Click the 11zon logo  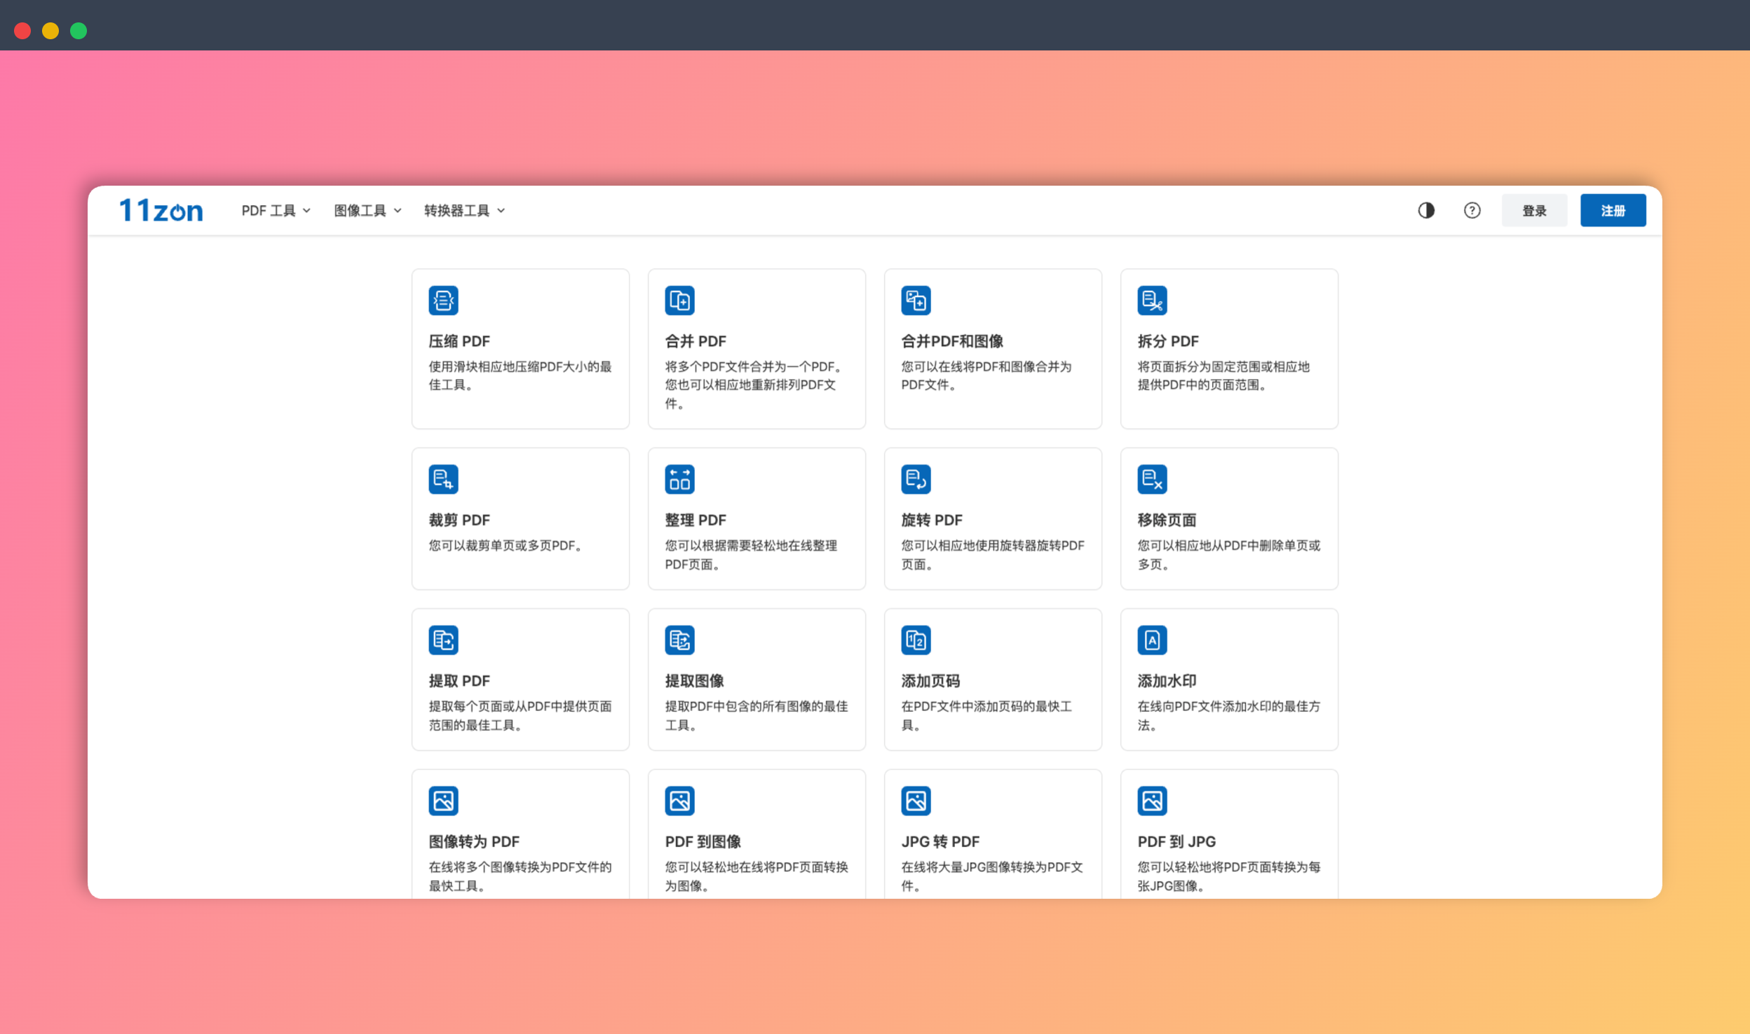pos(161,210)
